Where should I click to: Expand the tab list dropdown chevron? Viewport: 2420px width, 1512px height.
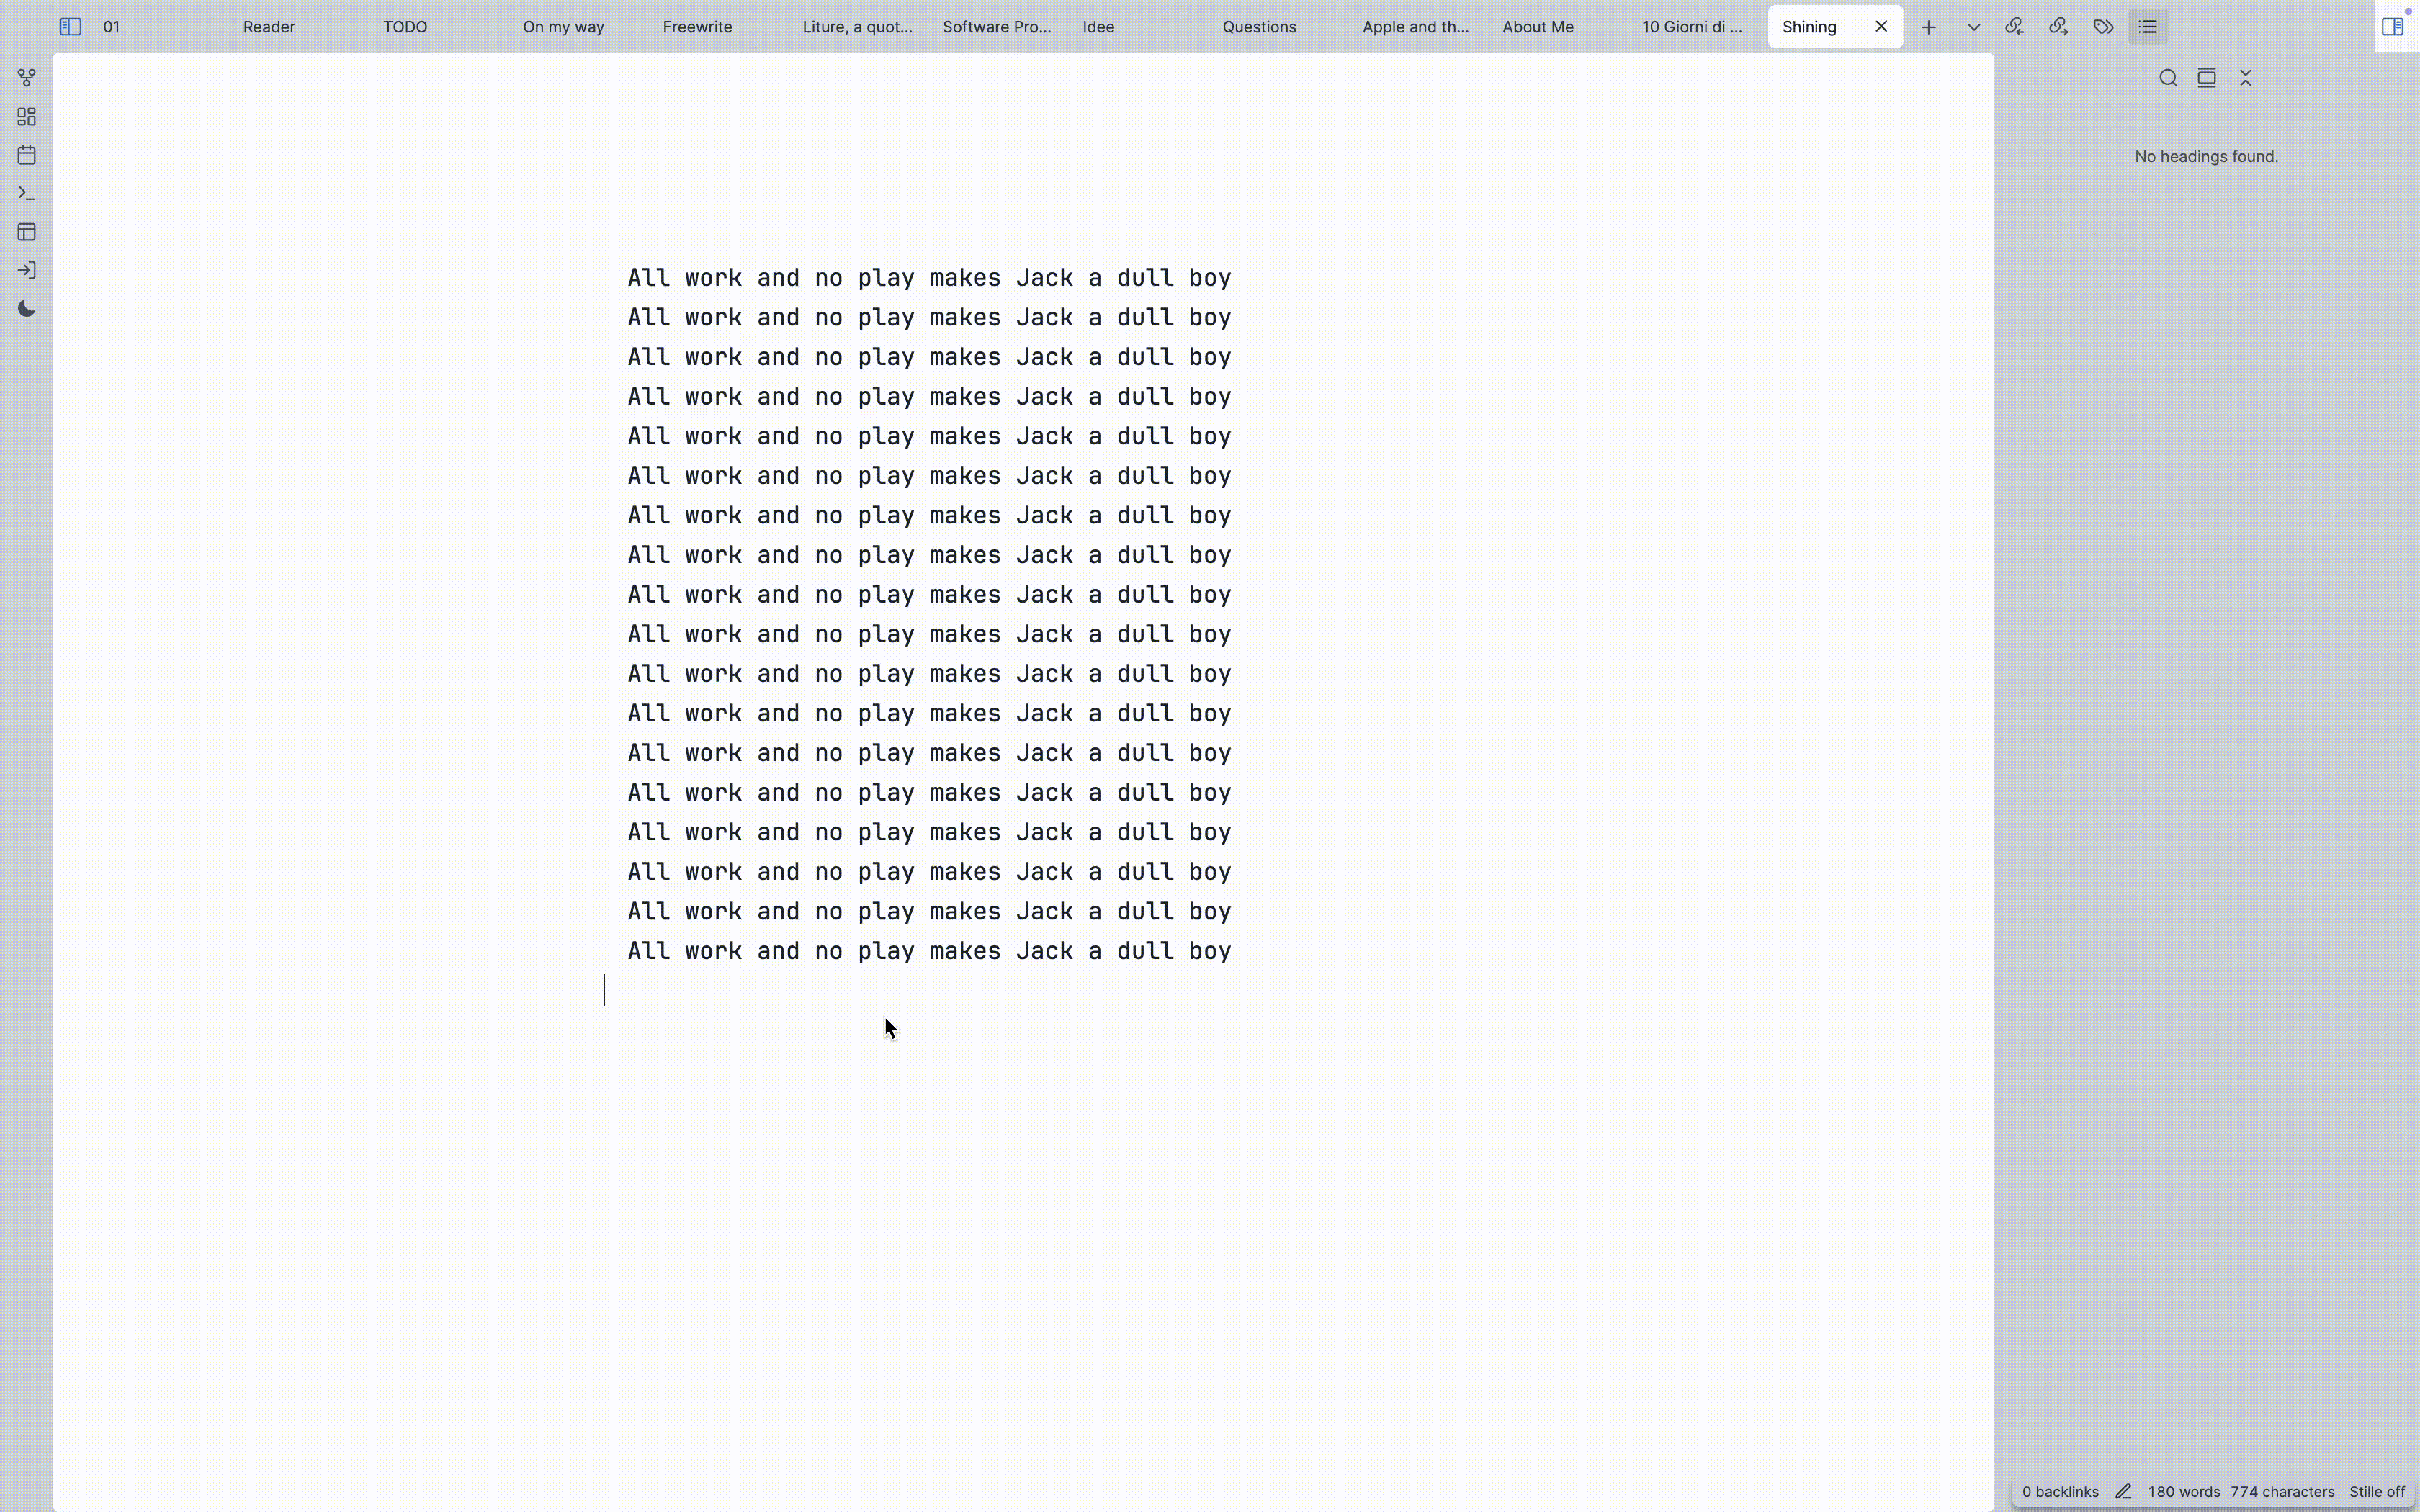(x=1973, y=27)
